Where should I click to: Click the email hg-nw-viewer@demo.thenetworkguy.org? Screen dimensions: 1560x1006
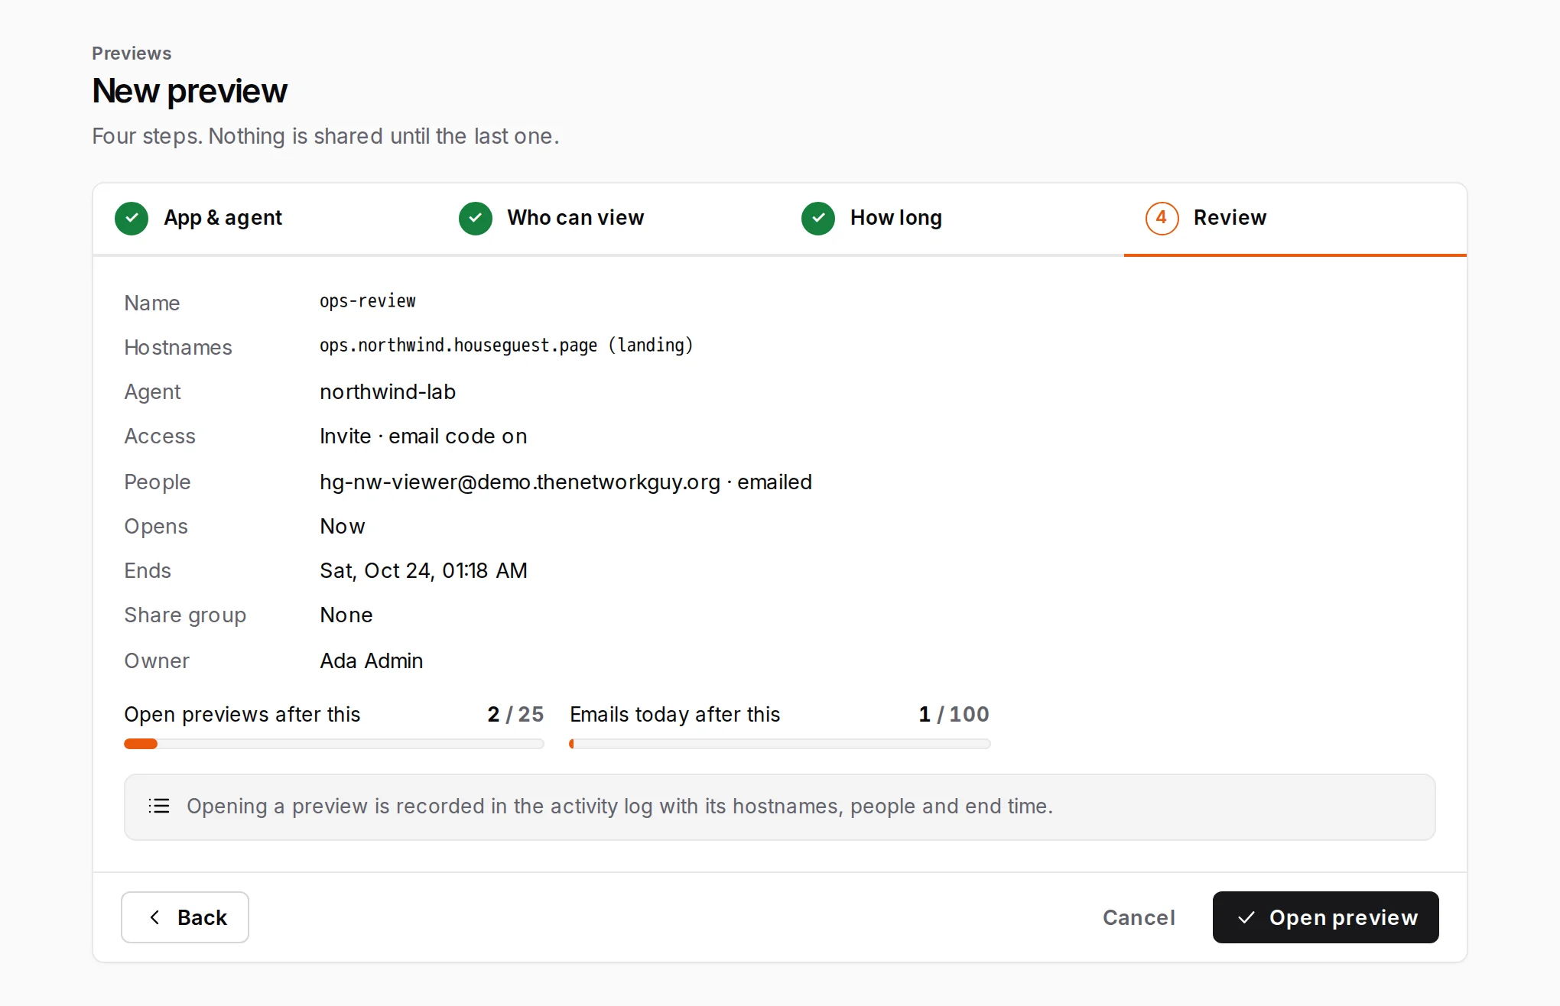click(520, 482)
